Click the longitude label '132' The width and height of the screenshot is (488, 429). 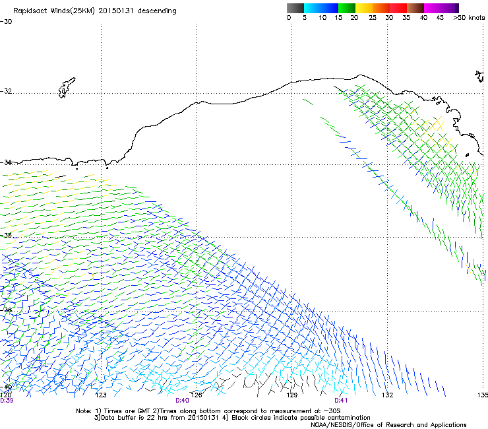pos(388,395)
